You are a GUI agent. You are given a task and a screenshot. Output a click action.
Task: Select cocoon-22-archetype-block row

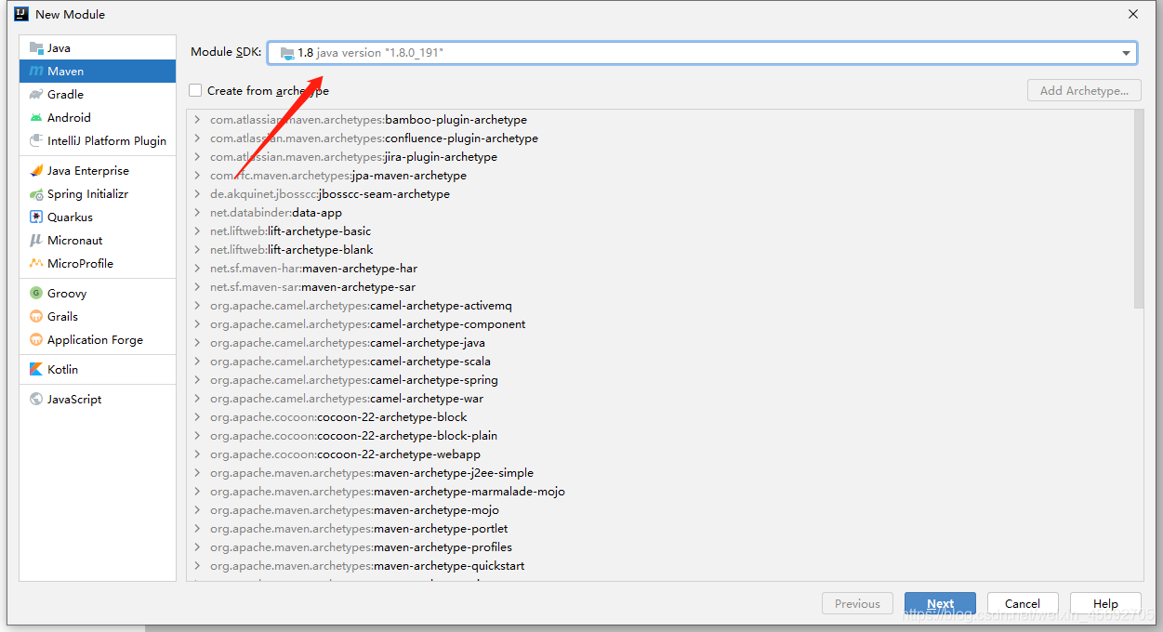click(x=665, y=417)
